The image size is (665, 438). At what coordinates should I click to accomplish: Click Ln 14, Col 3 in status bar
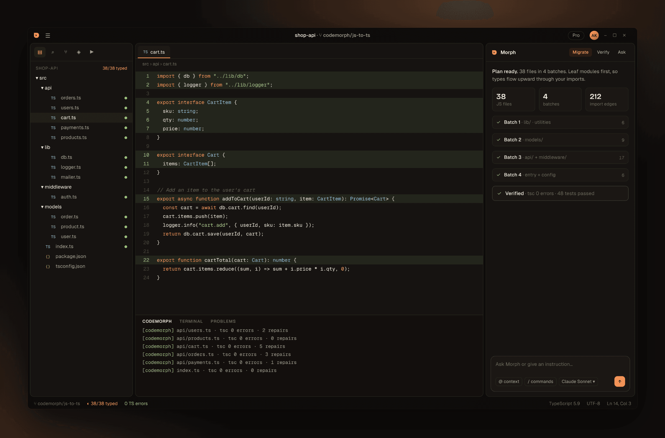(619, 403)
